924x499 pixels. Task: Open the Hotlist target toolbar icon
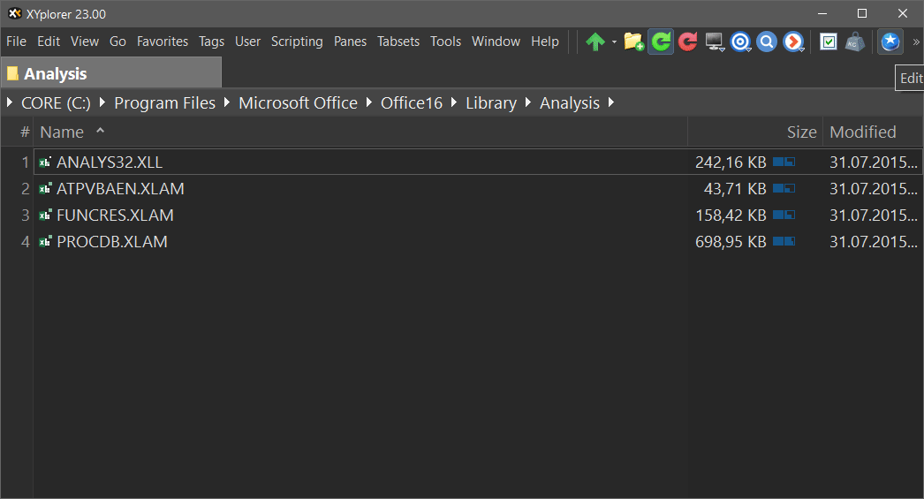[x=741, y=42]
